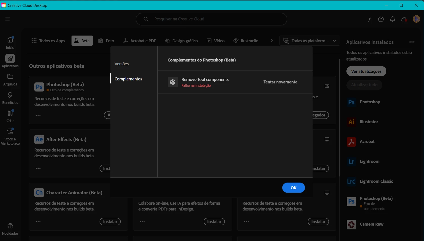Screen dimensions: 424x241
Task: Click Instalar on the bottom right card
Action: (318, 222)
